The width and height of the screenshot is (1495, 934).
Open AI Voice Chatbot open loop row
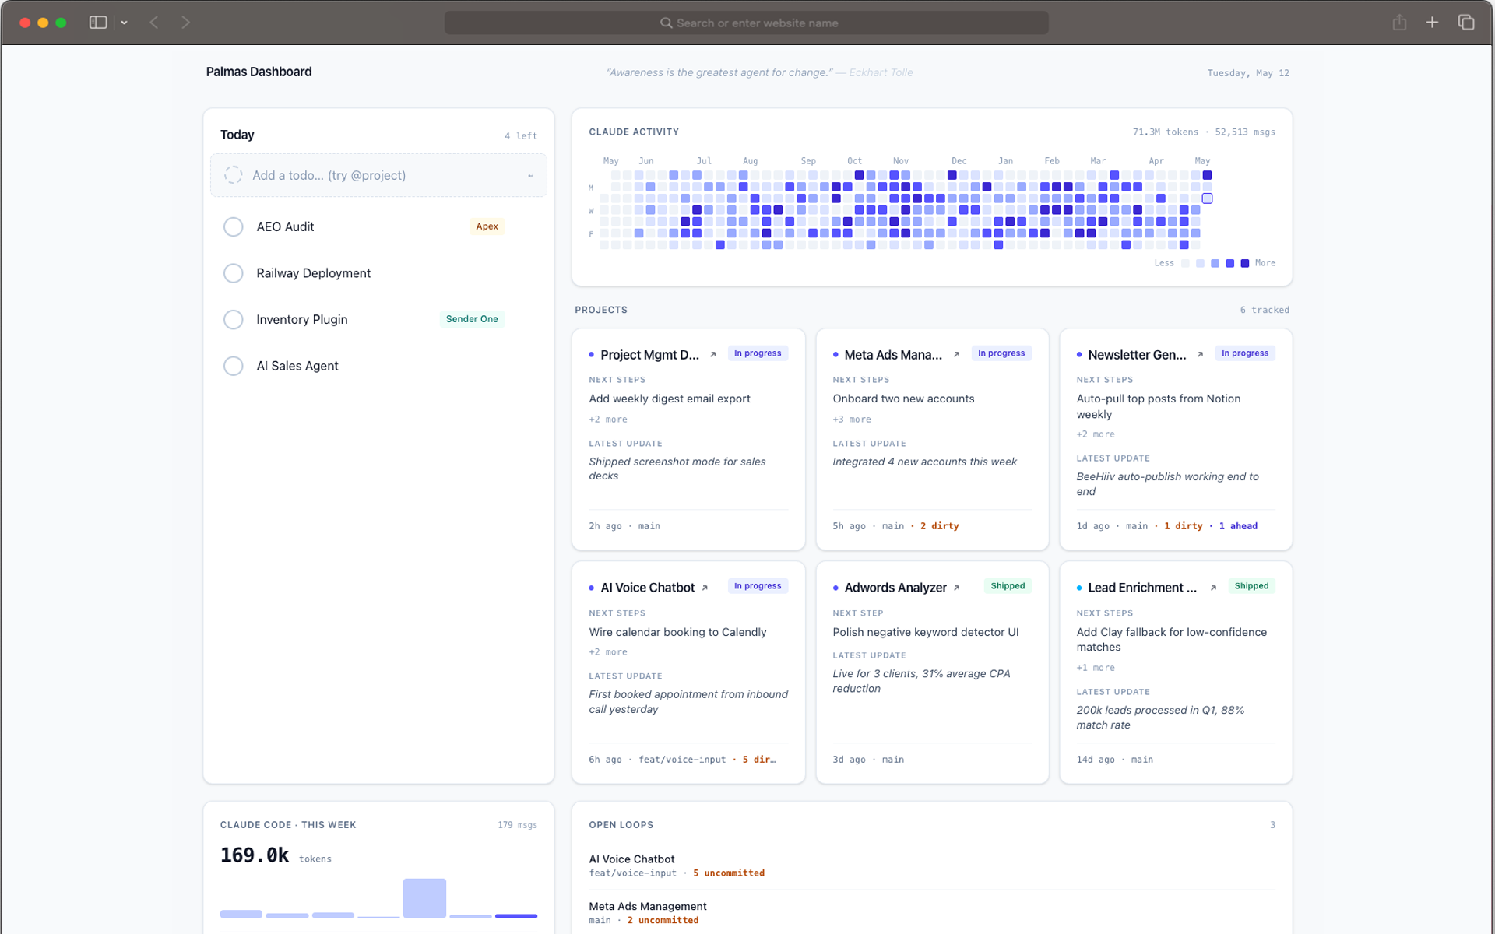tap(932, 866)
